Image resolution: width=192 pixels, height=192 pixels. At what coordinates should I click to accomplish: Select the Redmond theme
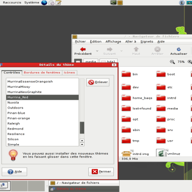click(42, 129)
